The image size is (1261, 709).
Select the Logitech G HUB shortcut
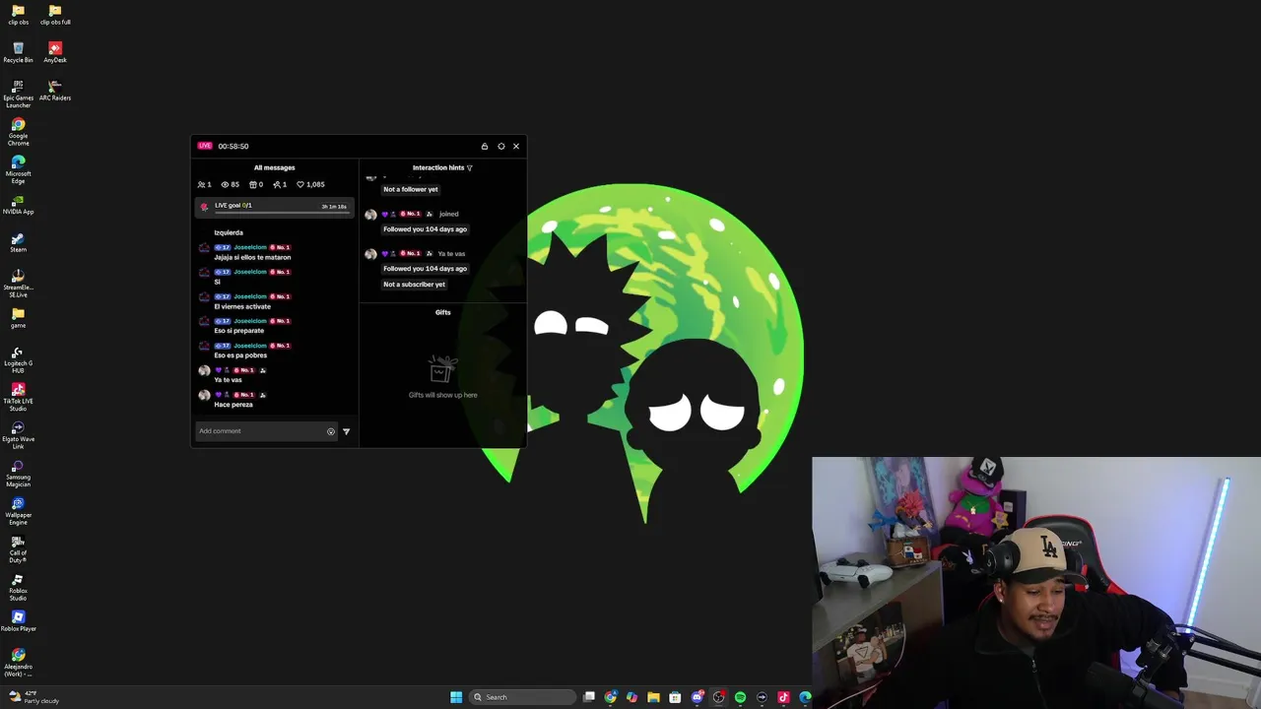click(18, 359)
